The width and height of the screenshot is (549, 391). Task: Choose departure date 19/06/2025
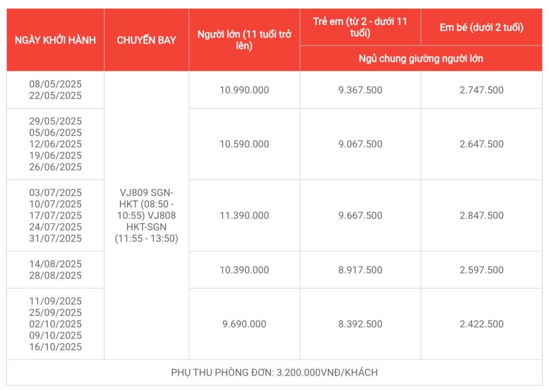click(x=55, y=156)
